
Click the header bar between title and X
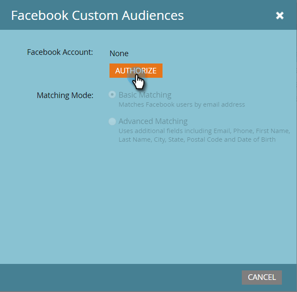[228, 16]
